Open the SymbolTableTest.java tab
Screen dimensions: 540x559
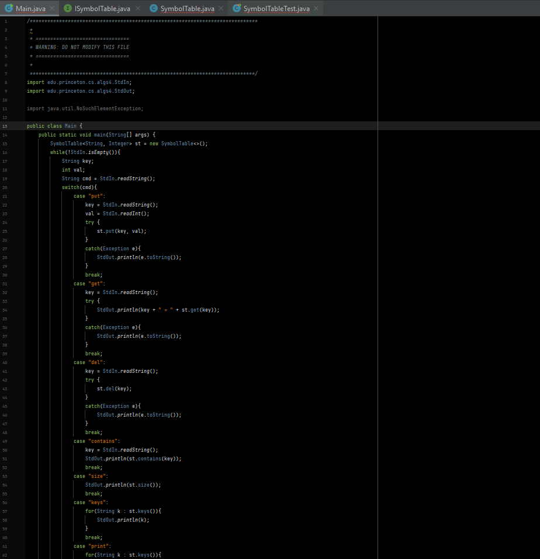pyautogui.click(x=276, y=8)
